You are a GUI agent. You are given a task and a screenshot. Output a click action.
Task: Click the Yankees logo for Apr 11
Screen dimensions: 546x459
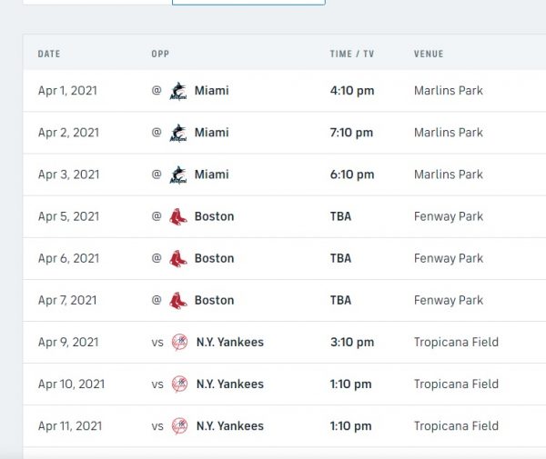[x=180, y=426]
